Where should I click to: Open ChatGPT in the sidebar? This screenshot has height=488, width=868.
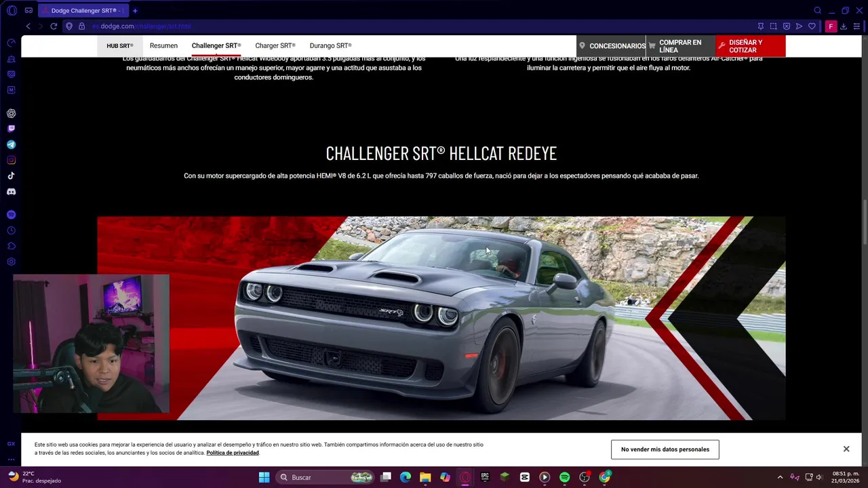click(11, 114)
